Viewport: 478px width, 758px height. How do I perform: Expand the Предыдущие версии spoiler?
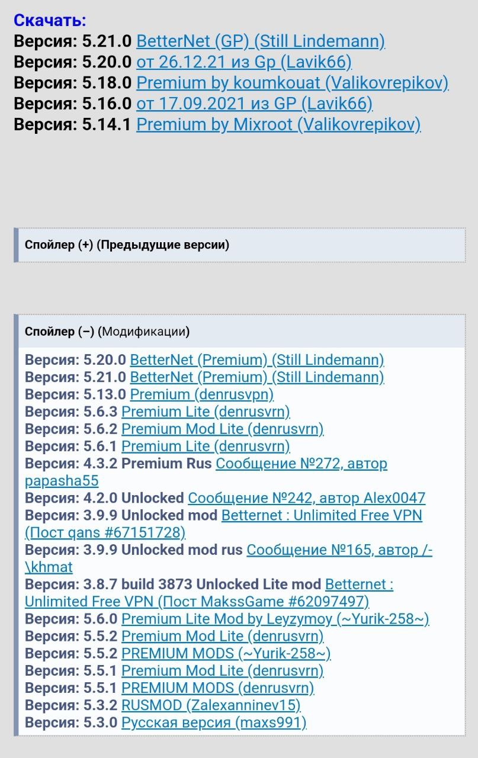click(x=127, y=245)
